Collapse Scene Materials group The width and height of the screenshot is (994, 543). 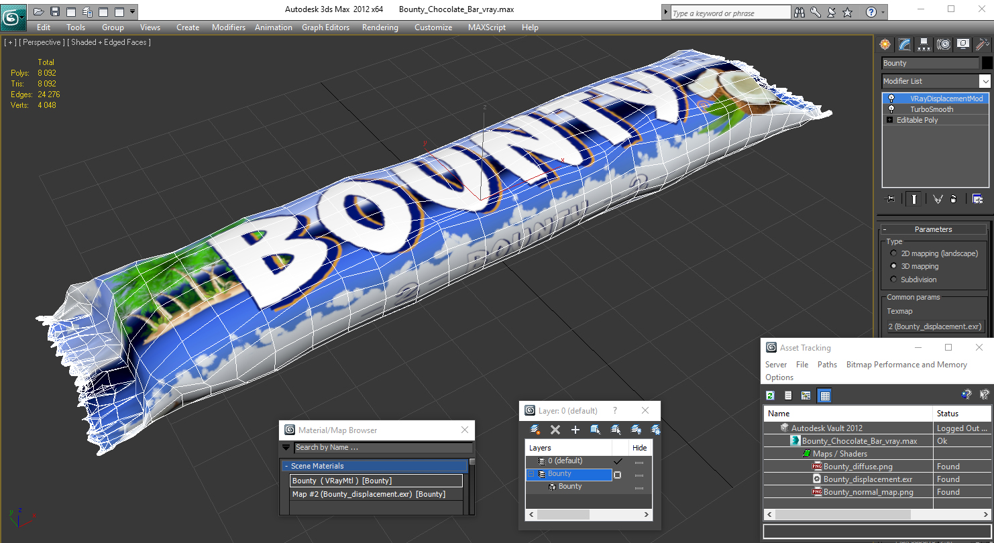tap(286, 466)
